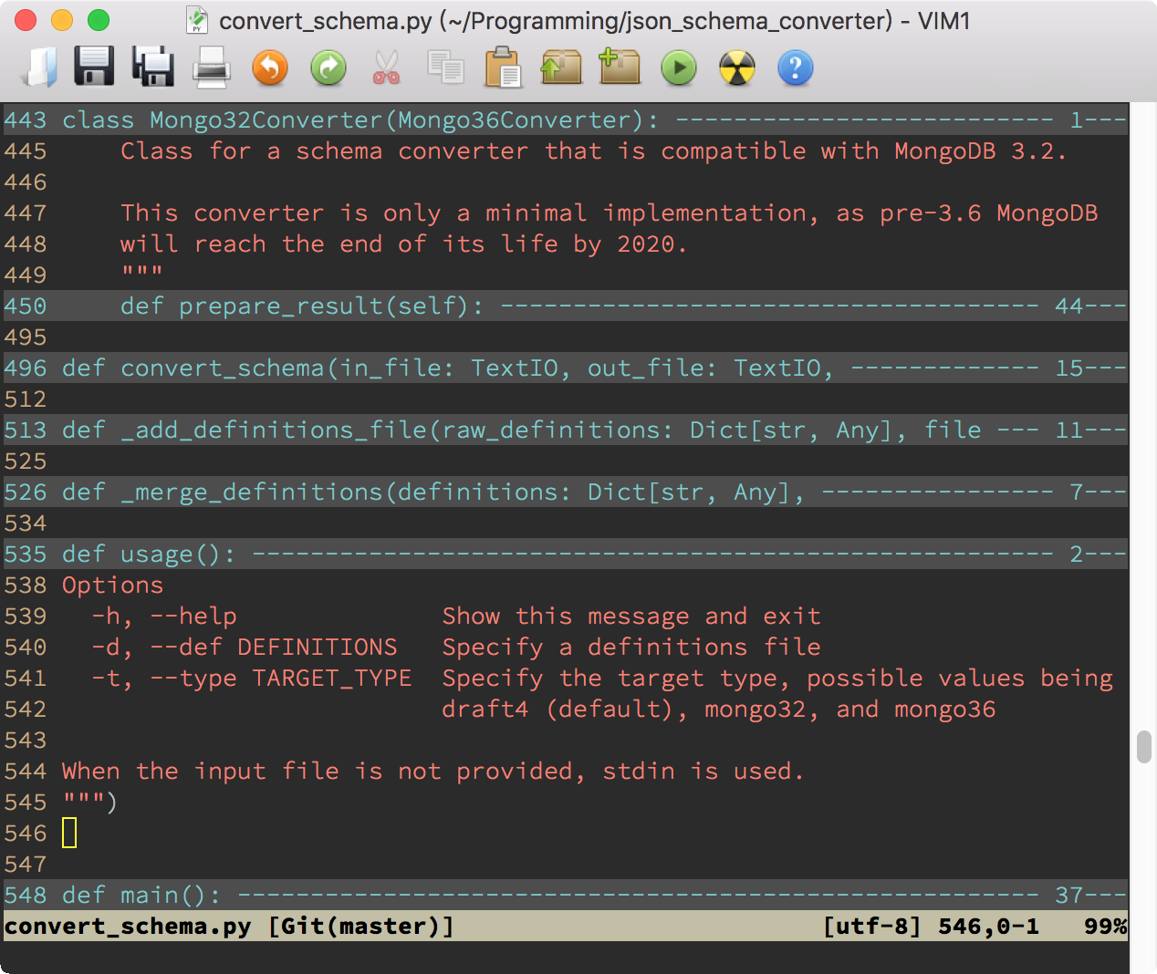Viewport: 1157px width, 974px height.
Task: Redo the last change with the green arrow
Action: coord(328,67)
